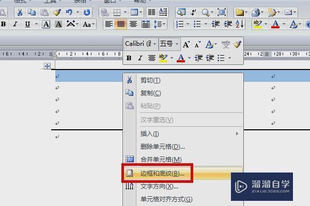Click the Full Screen view icon
This screenshot has width=310, height=206.
coord(222,12)
